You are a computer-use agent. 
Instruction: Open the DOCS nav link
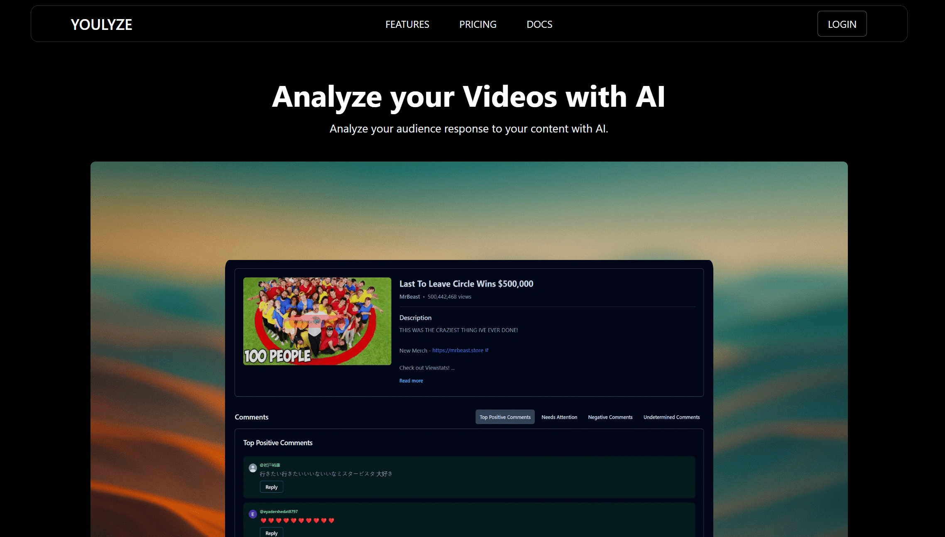pyautogui.click(x=539, y=25)
